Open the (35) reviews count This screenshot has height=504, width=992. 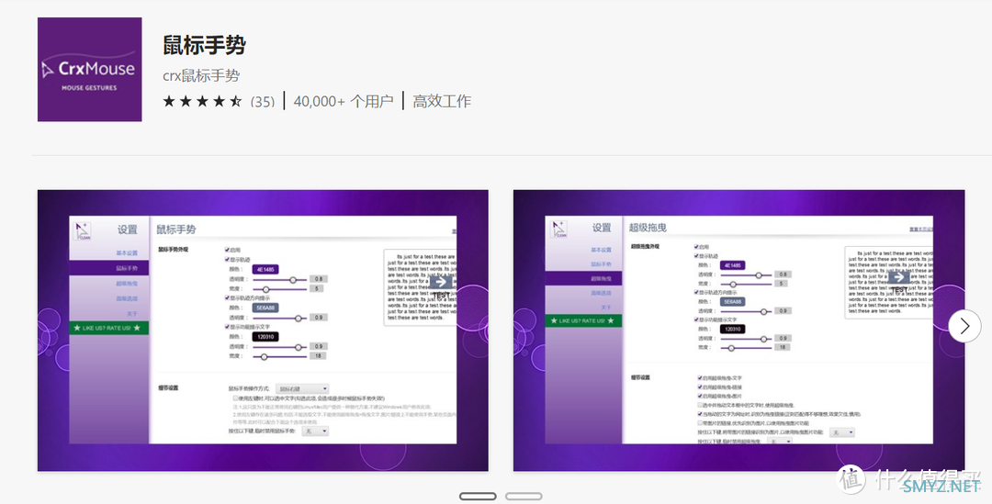click(263, 102)
